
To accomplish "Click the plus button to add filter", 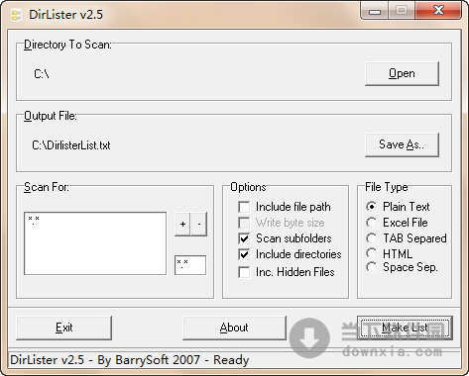I will [182, 225].
